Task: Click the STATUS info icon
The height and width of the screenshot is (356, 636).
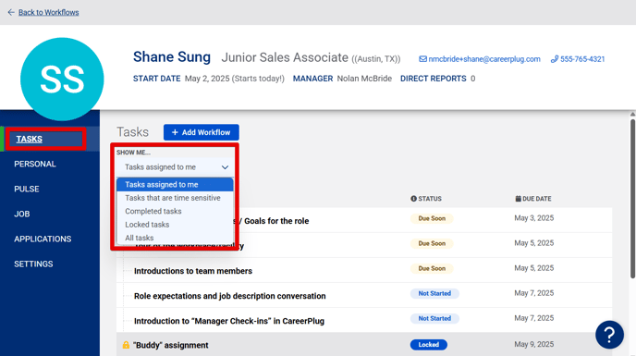Action: pos(413,199)
